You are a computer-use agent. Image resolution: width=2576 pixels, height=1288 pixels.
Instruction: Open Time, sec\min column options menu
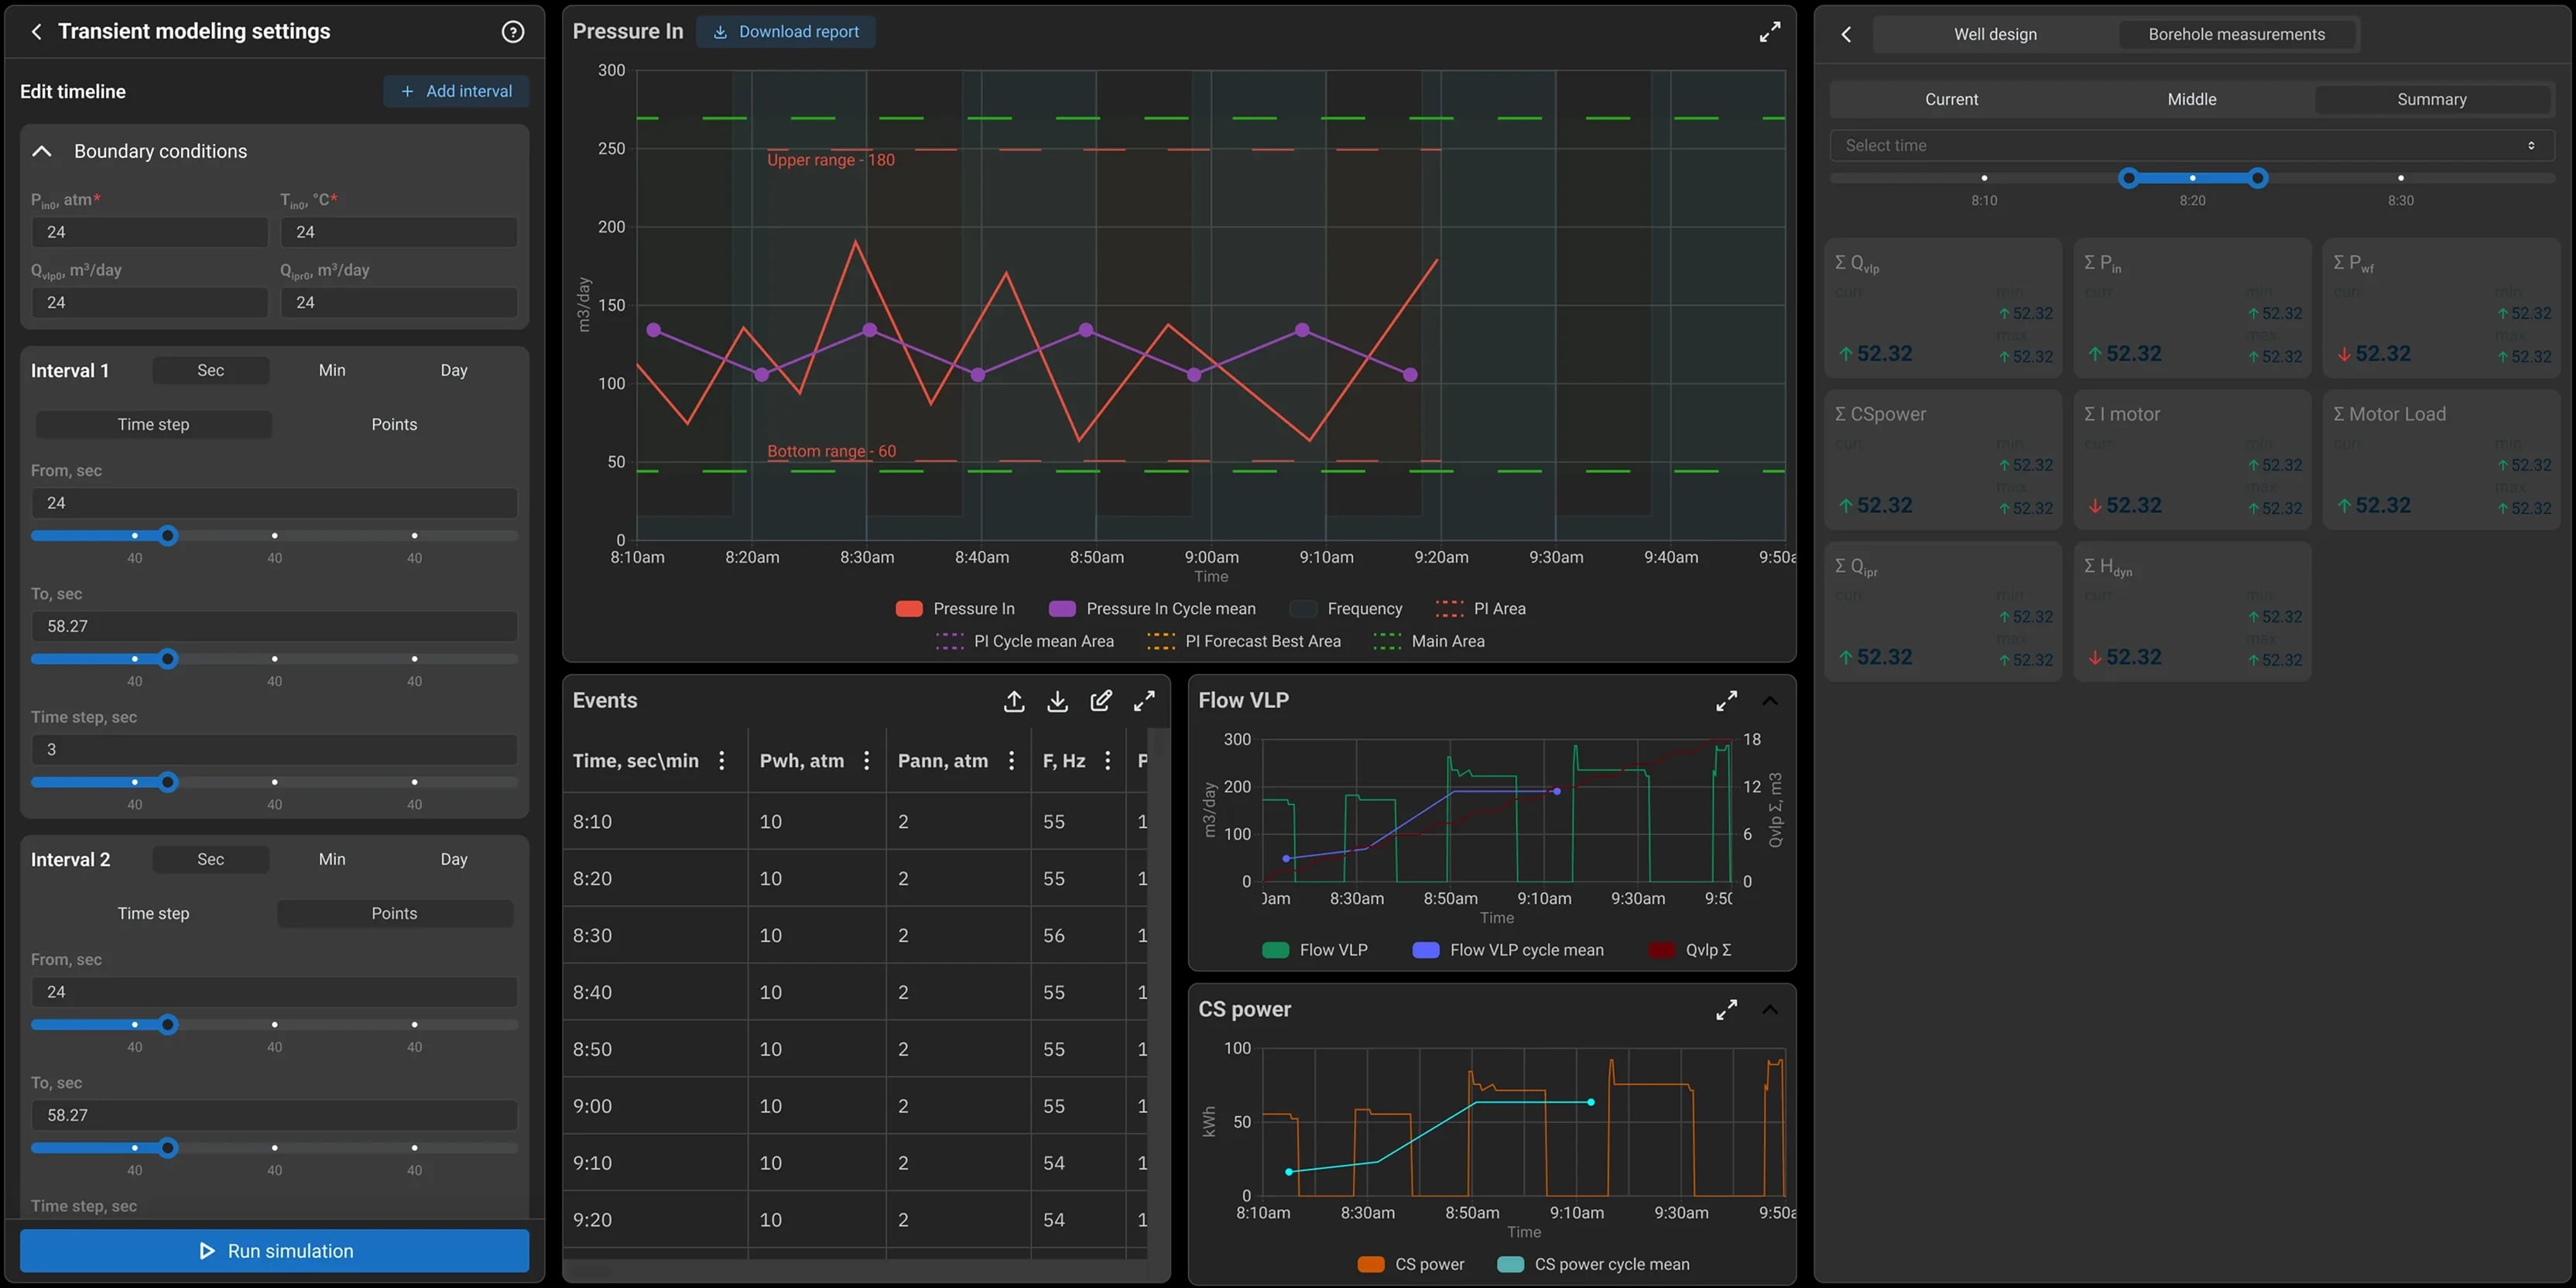pos(721,761)
